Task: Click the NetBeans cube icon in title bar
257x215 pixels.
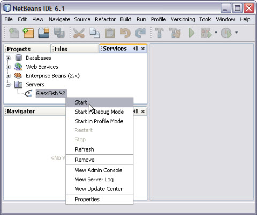Action: point(7,8)
